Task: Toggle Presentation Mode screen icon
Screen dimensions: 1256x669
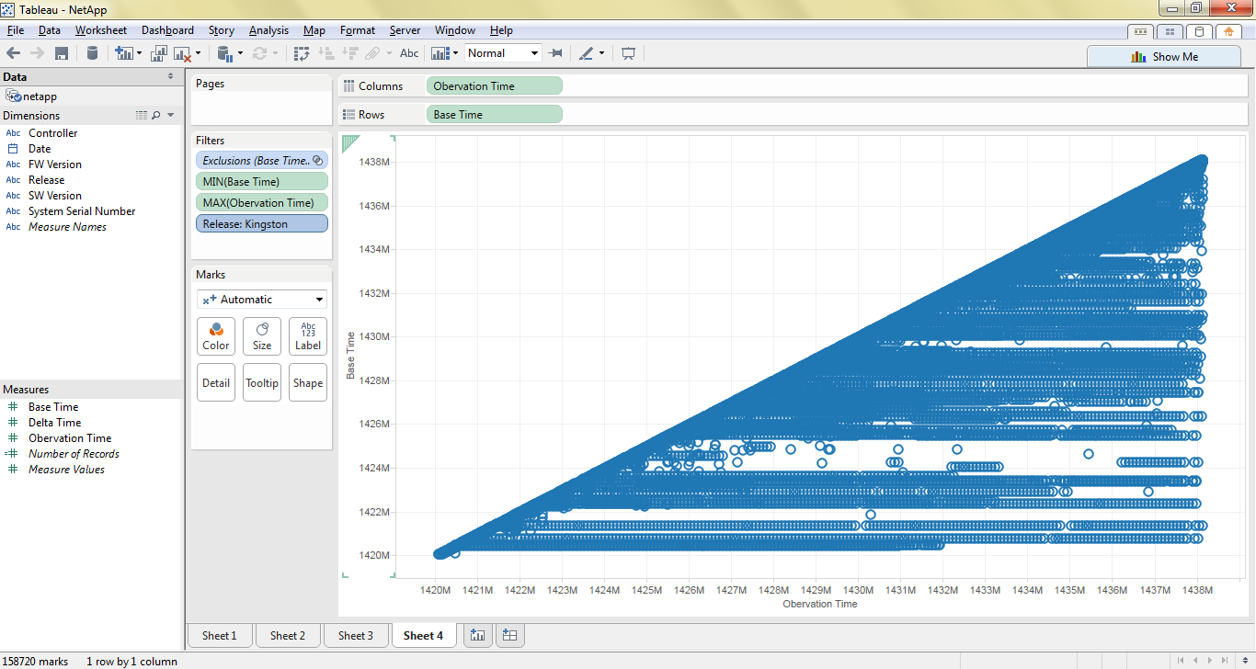Action: 629,53
